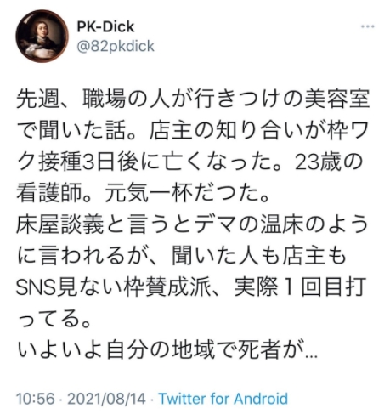This screenshot has width=390, height=420.
Task: Click the 10:56 timestamp
Action: [35, 399]
